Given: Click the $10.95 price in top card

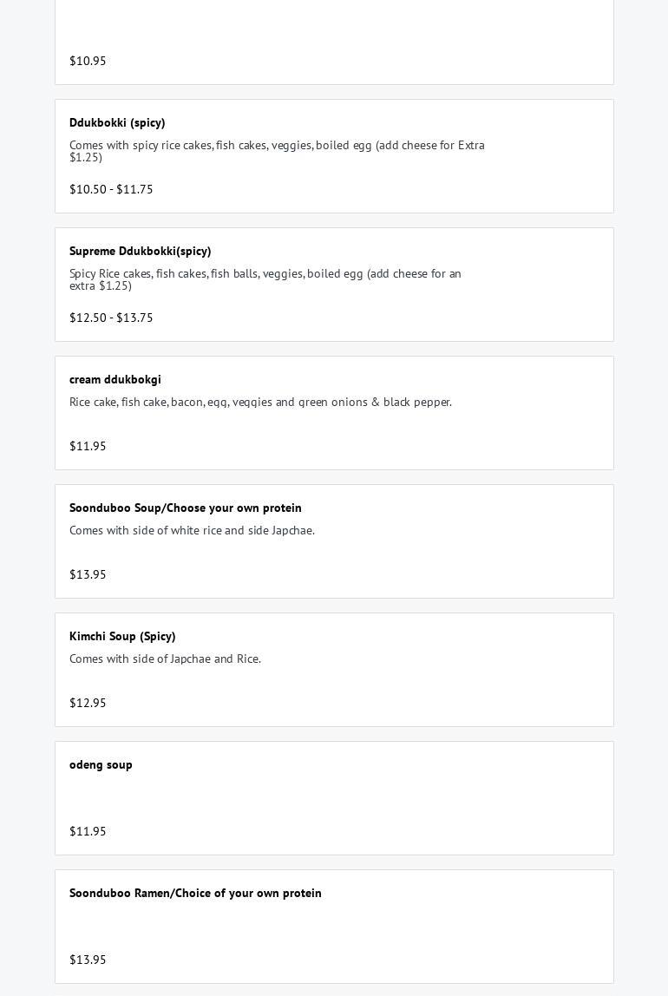Looking at the screenshot, I should [x=88, y=61].
